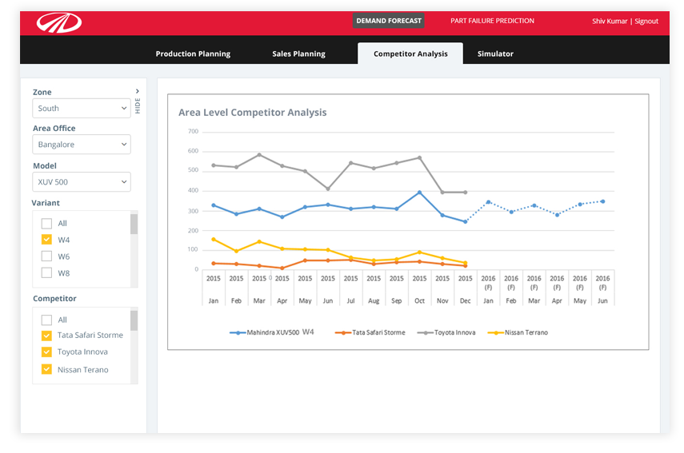Click Tata Safari Storme legend marker
The width and height of the screenshot is (684, 453).
point(342,332)
